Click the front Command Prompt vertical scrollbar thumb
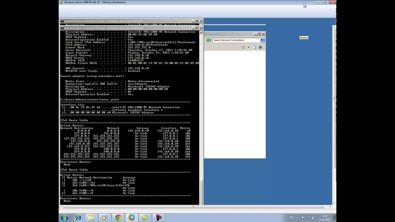The image size is (395, 222). (201, 192)
